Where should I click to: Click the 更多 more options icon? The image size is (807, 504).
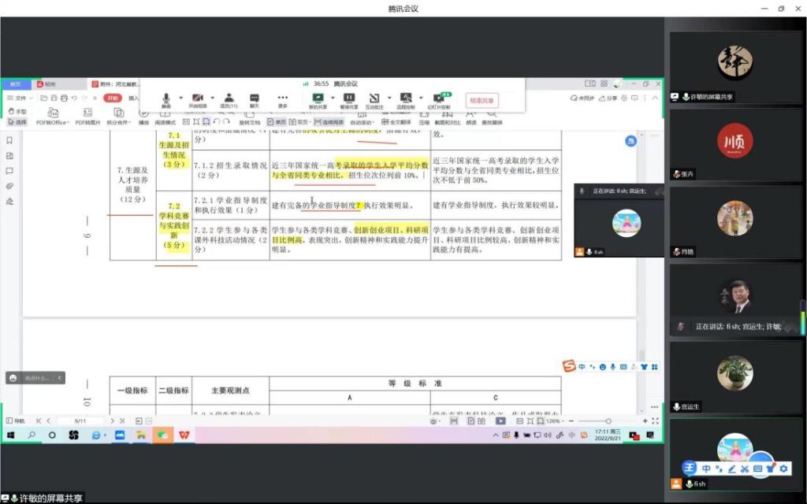283,99
